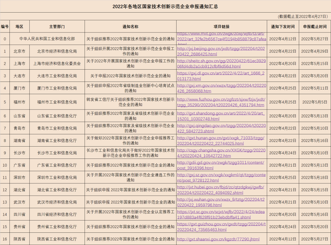Select Xiamen's deadline cell 2022年5月11日
331x245 pixels.
click(315, 88)
